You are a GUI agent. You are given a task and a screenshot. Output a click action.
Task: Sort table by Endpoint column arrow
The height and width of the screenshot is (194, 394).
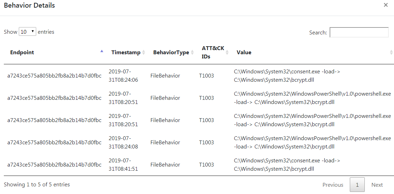pos(102,51)
